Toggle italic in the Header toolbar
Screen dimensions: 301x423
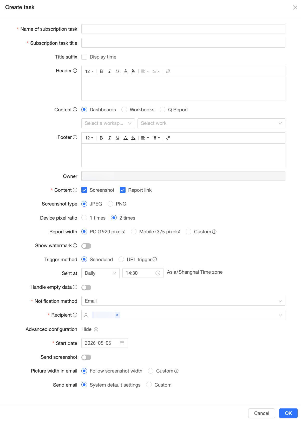[x=110, y=71]
